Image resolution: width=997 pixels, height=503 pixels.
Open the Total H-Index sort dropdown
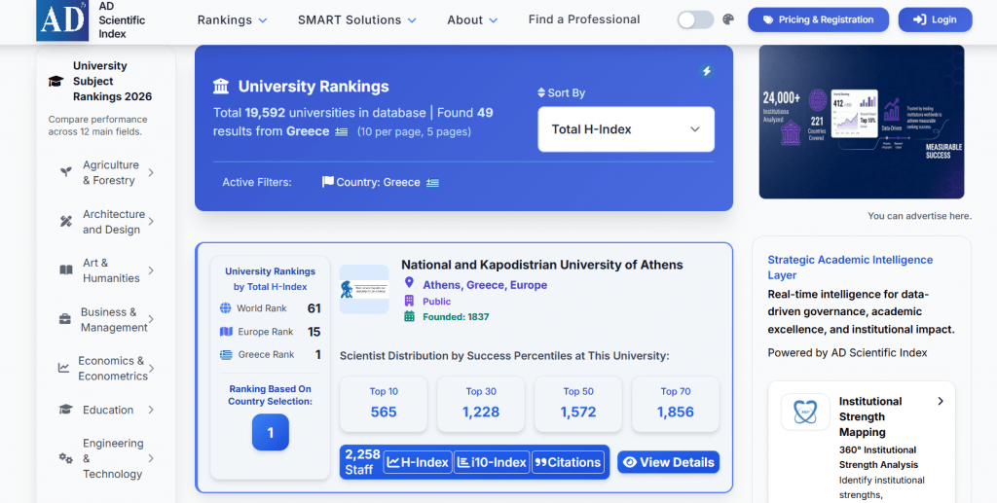626,129
